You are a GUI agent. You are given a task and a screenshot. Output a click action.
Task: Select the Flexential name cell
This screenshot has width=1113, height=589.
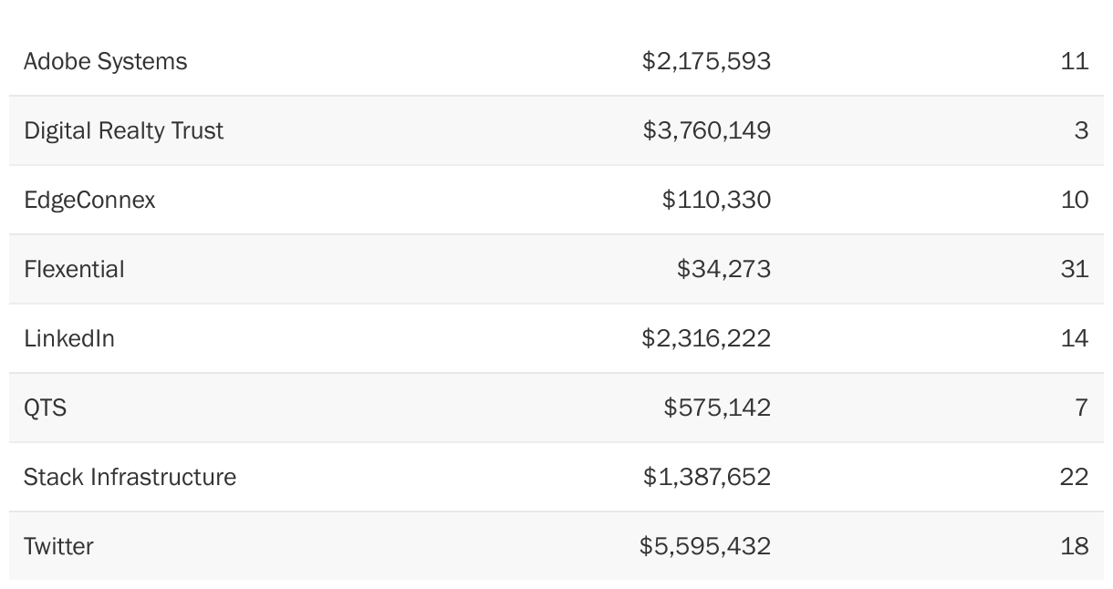point(74,269)
